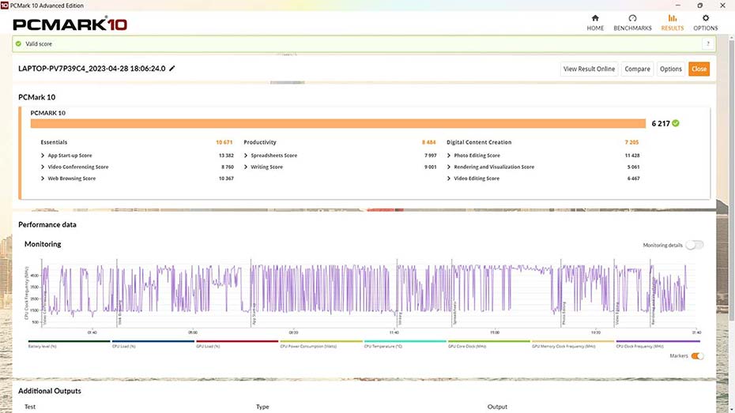Click the pencil icon to rename result
735x413 pixels.
(172, 69)
